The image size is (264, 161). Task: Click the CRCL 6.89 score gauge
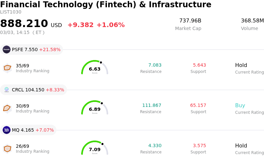pos(95,108)
